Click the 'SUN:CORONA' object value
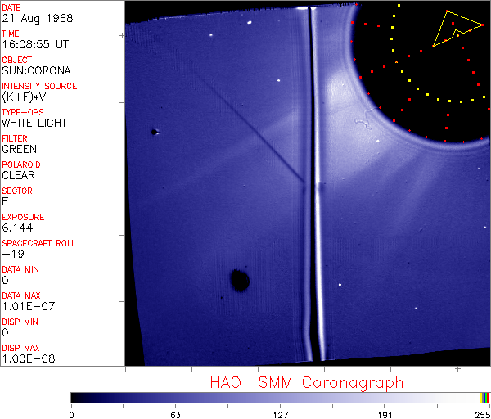Image resolution: width=491 pixels, height=419 pixels. tap(36, 70)
